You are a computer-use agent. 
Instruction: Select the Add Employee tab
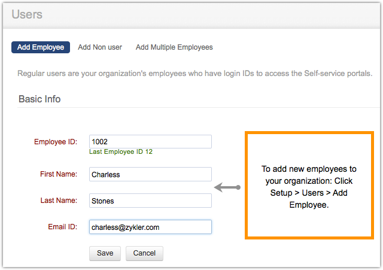coord(41,47)
